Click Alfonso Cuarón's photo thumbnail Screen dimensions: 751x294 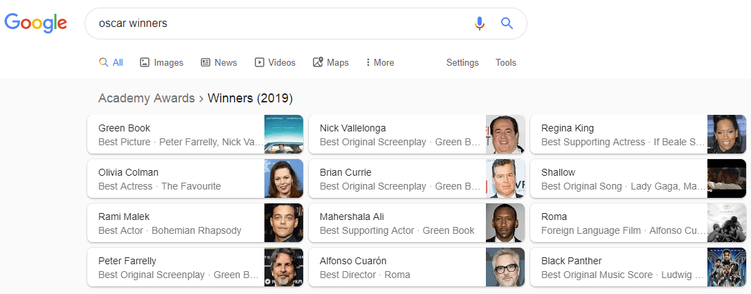tap(505, 267)
